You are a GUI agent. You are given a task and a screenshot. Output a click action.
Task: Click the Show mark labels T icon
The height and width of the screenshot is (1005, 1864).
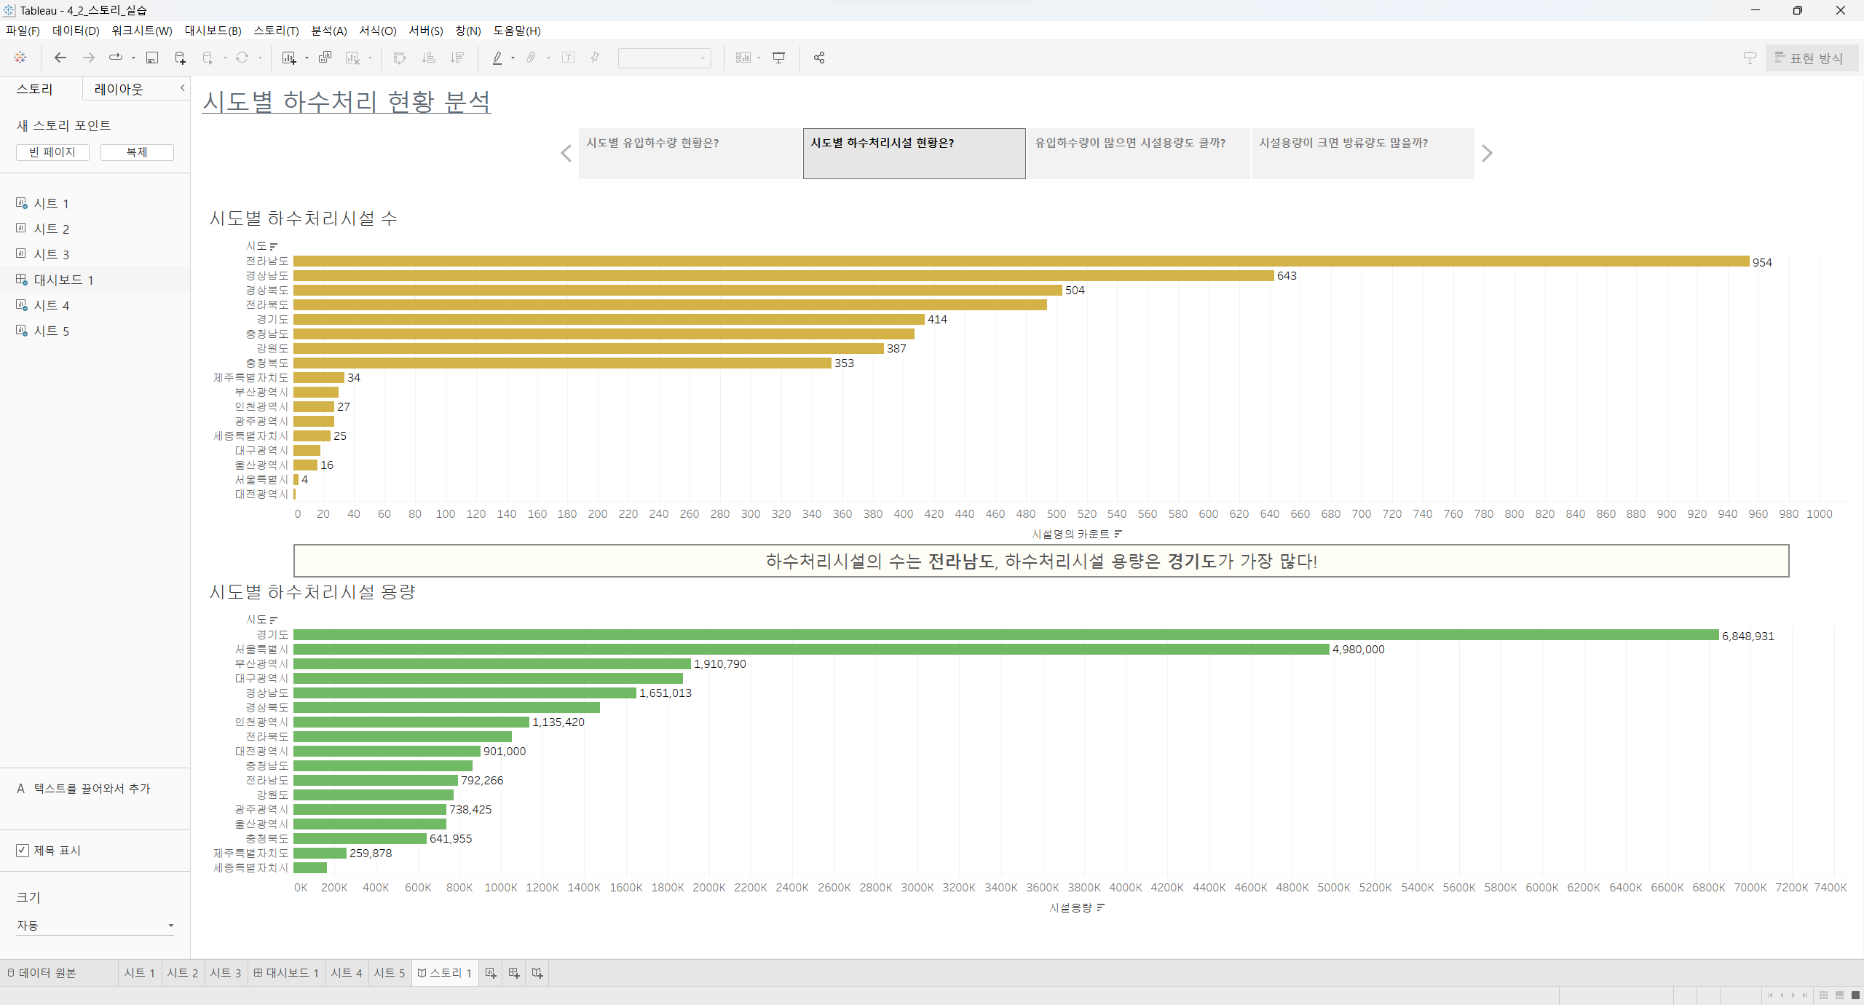569,58
